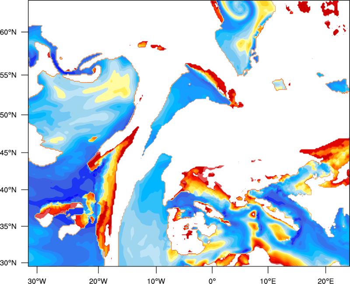Click the 10°E longitude label
The width and height of the screenshot is (350, 284).
pos(268,281)
